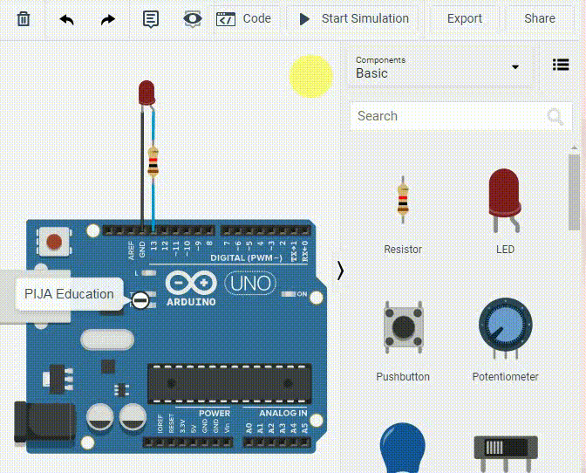Click the component Search field
The width and height of the screenshot is (586, 473).
click(445, 116)
